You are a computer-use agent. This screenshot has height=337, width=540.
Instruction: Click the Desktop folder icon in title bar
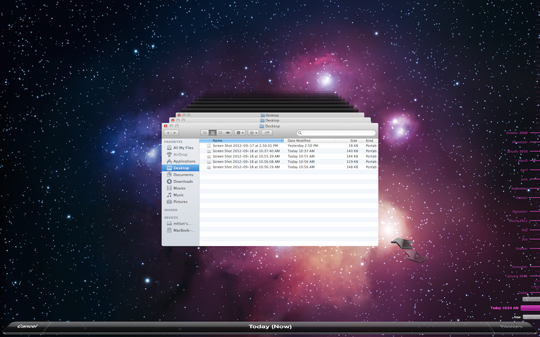pyautogui.click(x=263, y=126)
